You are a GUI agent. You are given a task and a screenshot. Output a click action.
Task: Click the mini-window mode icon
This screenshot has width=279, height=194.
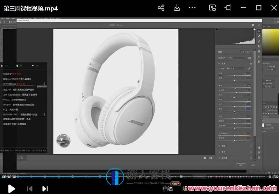[x=212, y=8]
